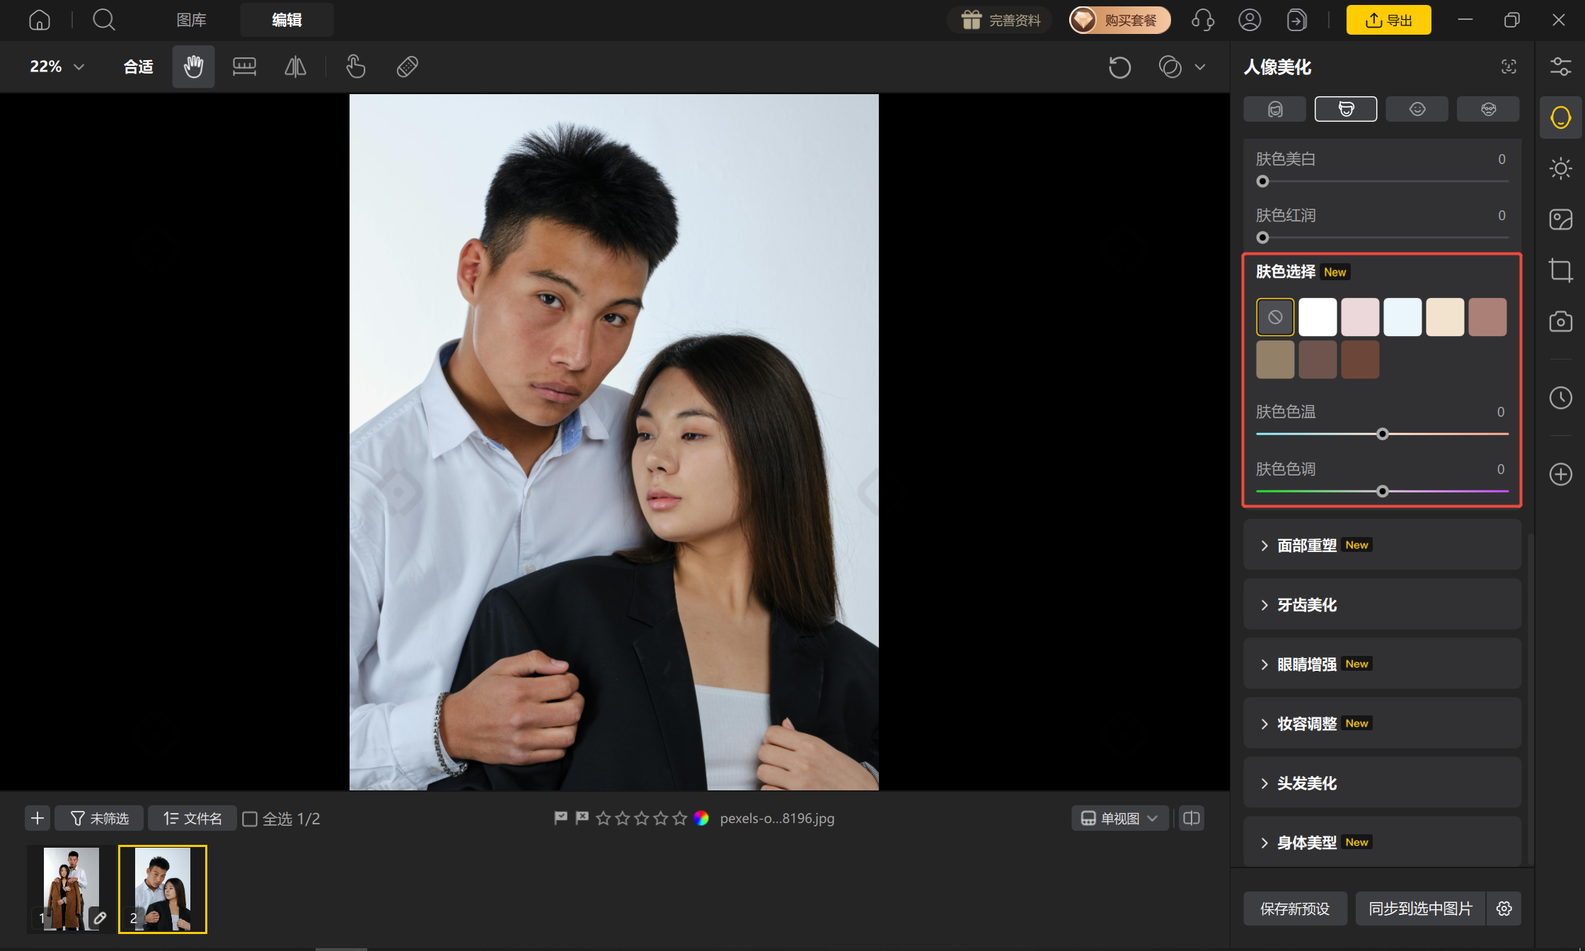This screenshot has height=951, width=1585.
Task: Expand the 身体美型 section
Action: [1382, 841]
